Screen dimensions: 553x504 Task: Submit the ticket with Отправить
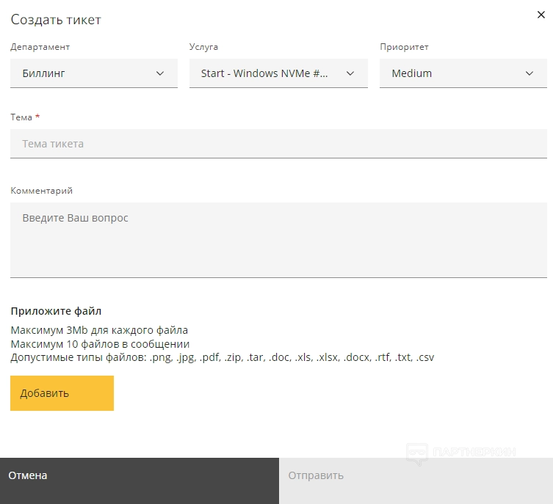point(416,476)
